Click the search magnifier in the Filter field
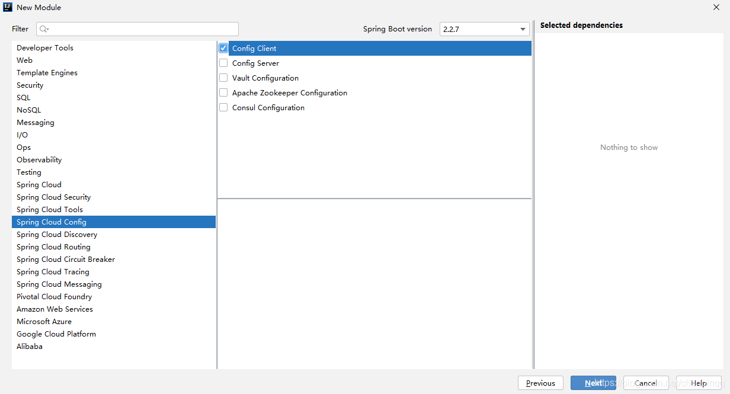Viewport: 730px width, 394px height. click(x=44, y=29)
